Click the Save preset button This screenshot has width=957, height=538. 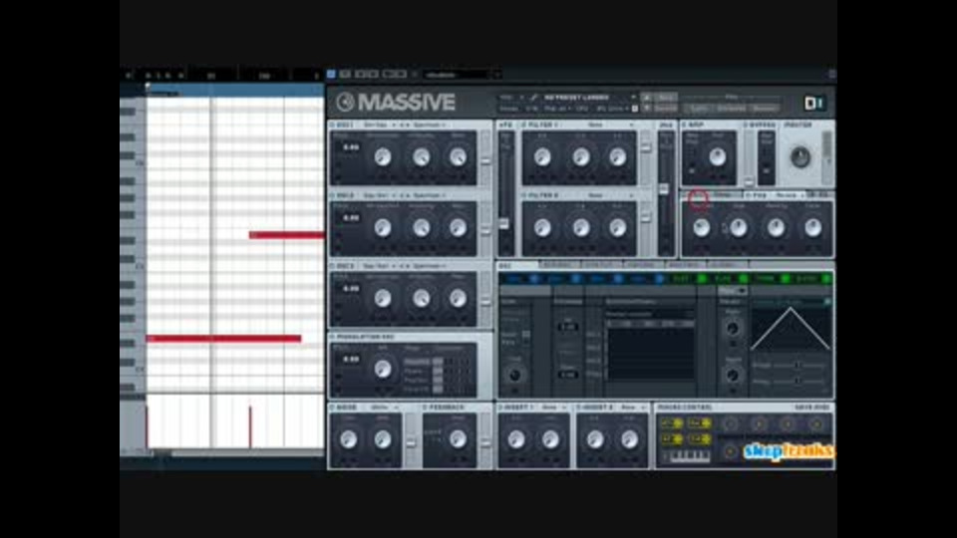(x=665, y=97)
